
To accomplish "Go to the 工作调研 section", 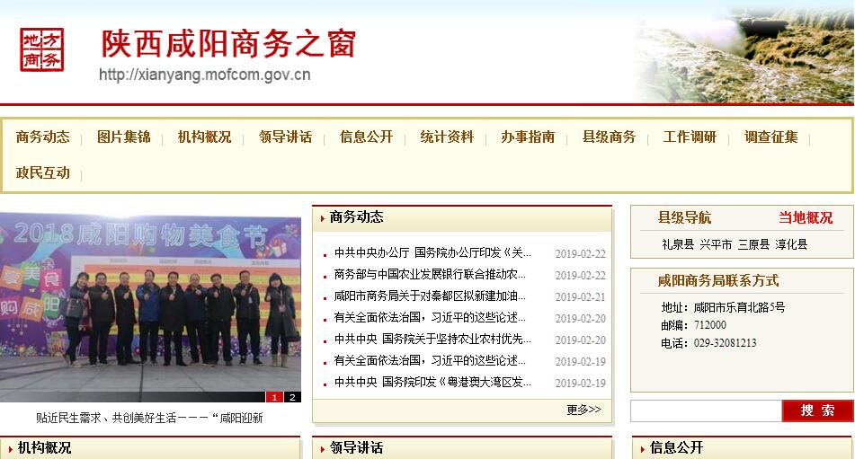I will click(690, 137).
